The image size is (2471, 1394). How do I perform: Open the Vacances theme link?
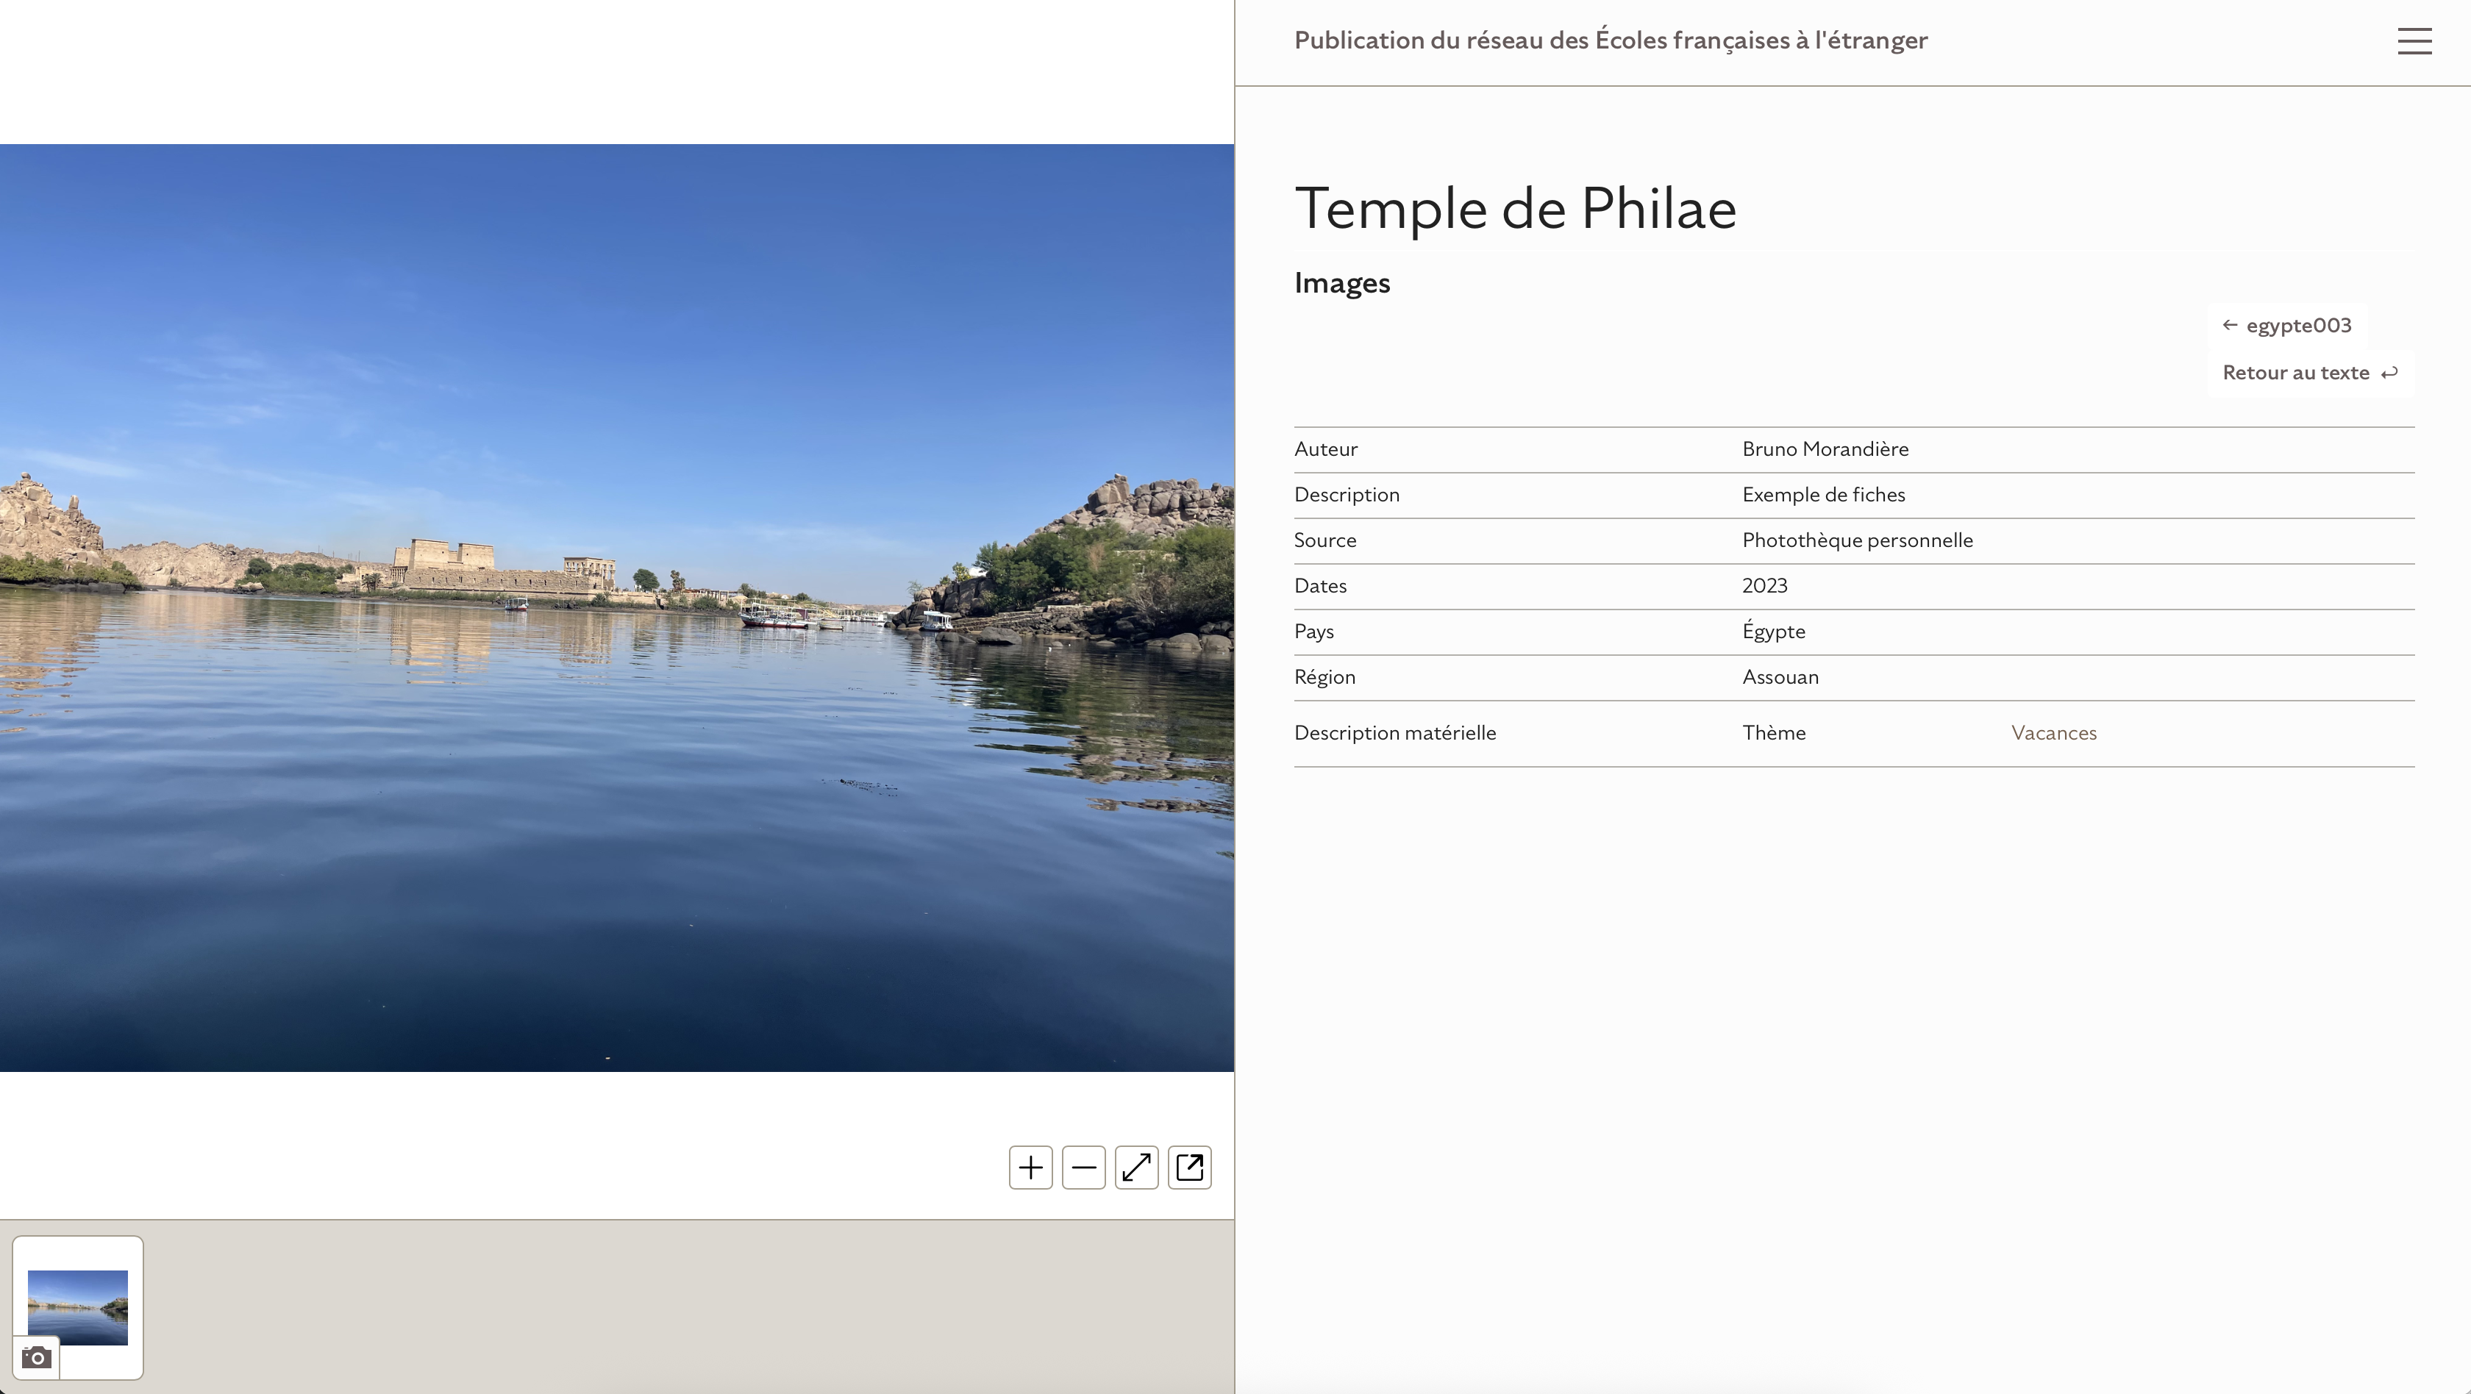click(x=2054, y=732)
